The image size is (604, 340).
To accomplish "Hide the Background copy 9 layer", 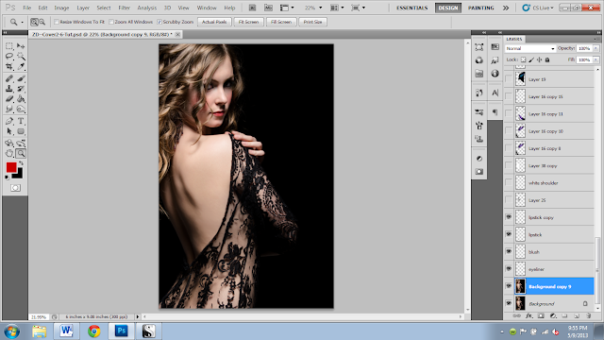I will (509, 286).
